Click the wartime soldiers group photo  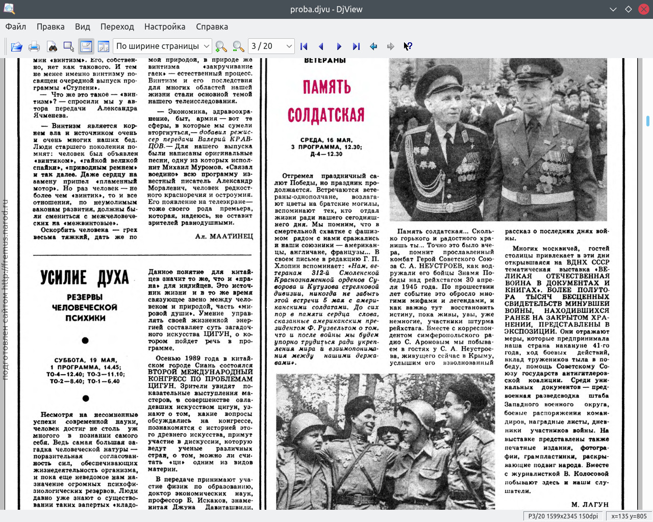coord(385,441)
